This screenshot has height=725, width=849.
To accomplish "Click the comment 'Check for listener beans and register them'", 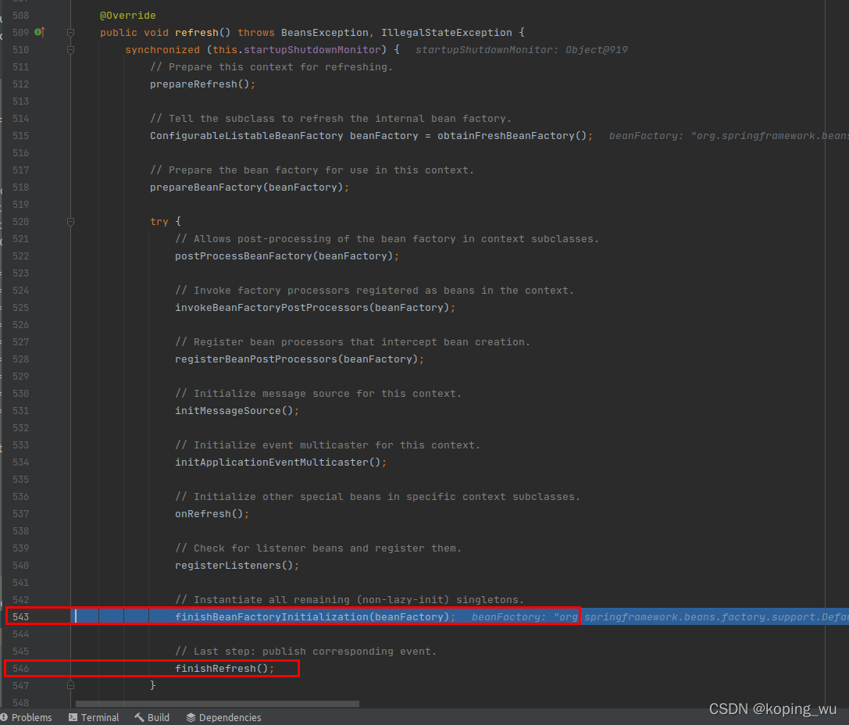I will [x=319, y=548].
